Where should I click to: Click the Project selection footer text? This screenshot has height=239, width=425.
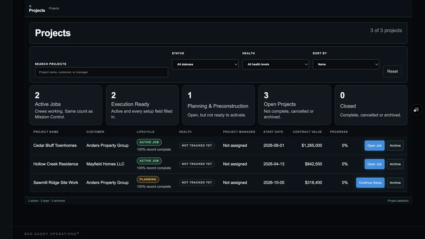[398, 201]
